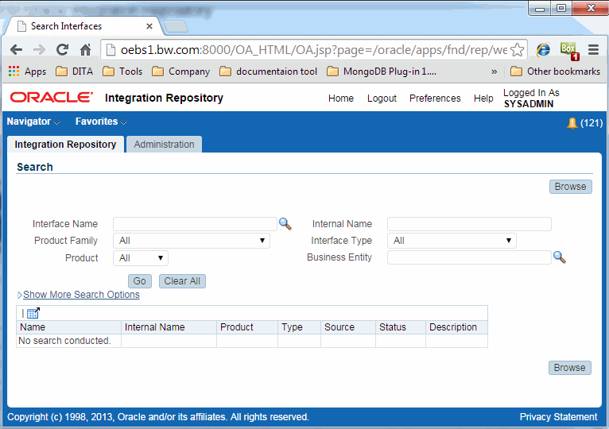Click the Box extension icon
609x429 pixels.
tap(569, 51)
